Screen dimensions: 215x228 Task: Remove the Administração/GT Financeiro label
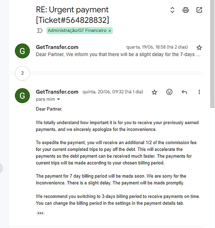click(110, 31)
